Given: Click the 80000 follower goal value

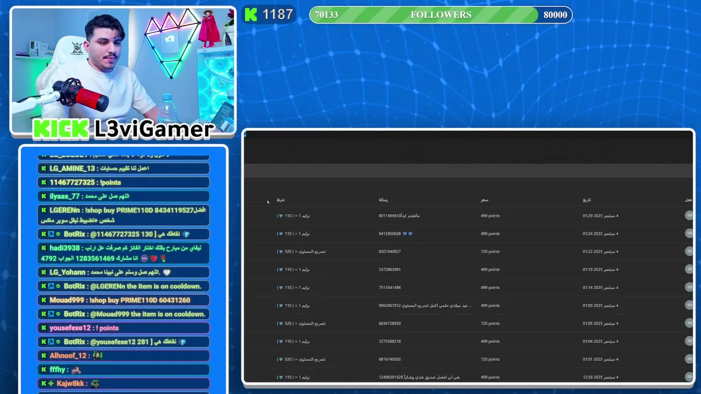Looking at the screenshot, I should [555, 15].
